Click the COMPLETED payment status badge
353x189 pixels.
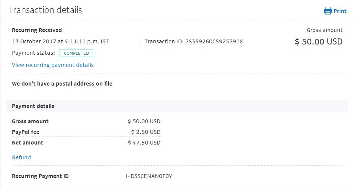tap(76, 53)
